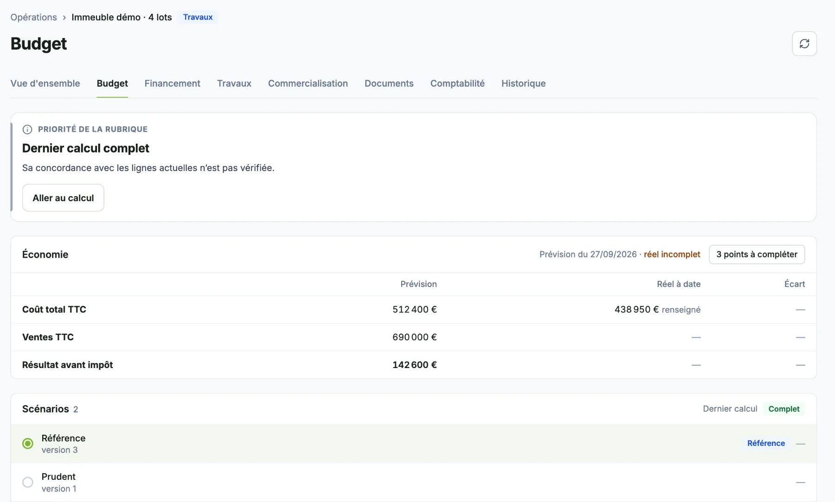
Task: Go to the Travaux tab
Action: [234, 83]
